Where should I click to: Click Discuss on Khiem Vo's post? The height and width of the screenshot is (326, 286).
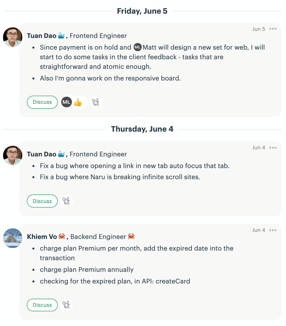coord(42,305)
